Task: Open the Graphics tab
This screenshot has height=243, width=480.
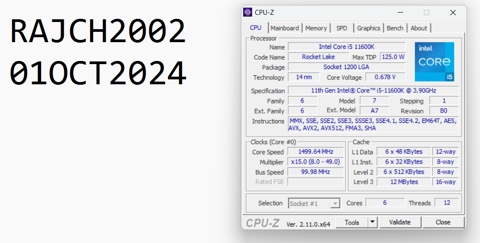Action: point(368,28)
